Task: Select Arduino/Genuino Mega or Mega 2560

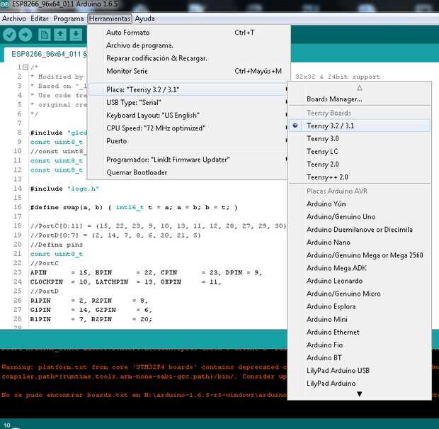Action: click(x=360, y=255)
